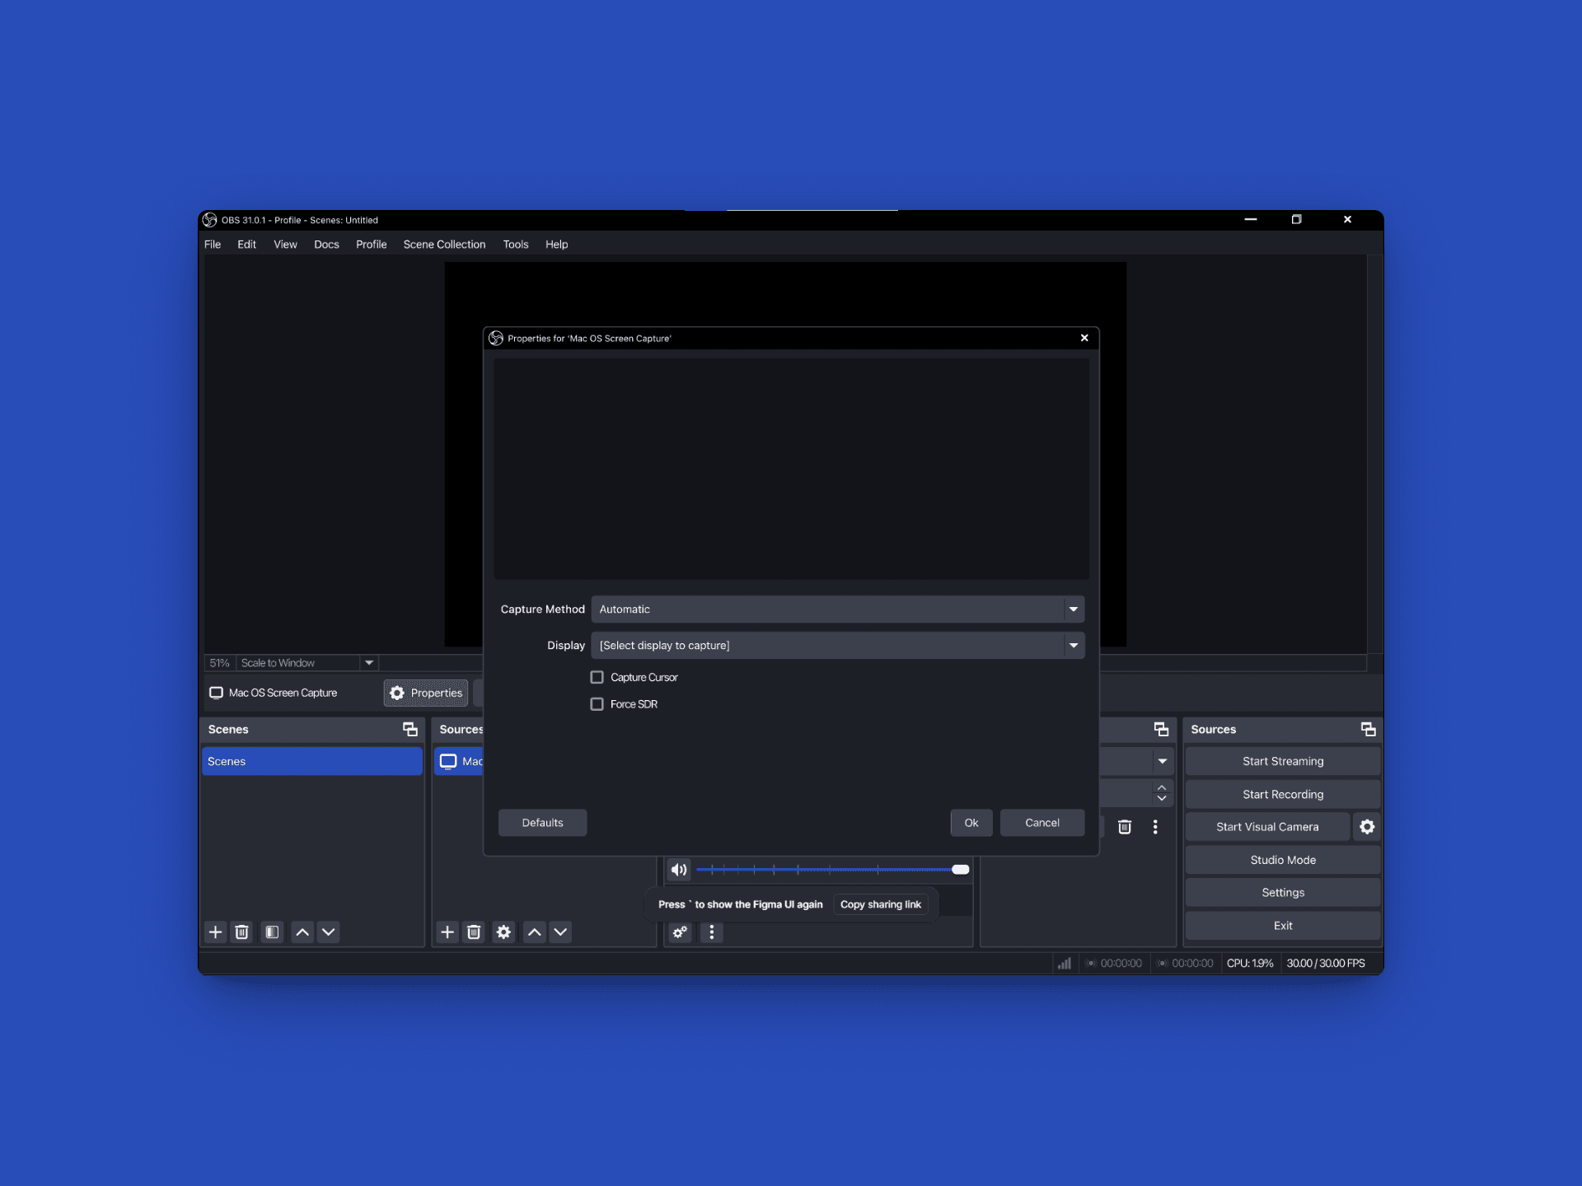Screen dimensions: 1582x1186
Task: Select the Scenes item in scene list
Action: pyautogui.click(x=311, y=761)
